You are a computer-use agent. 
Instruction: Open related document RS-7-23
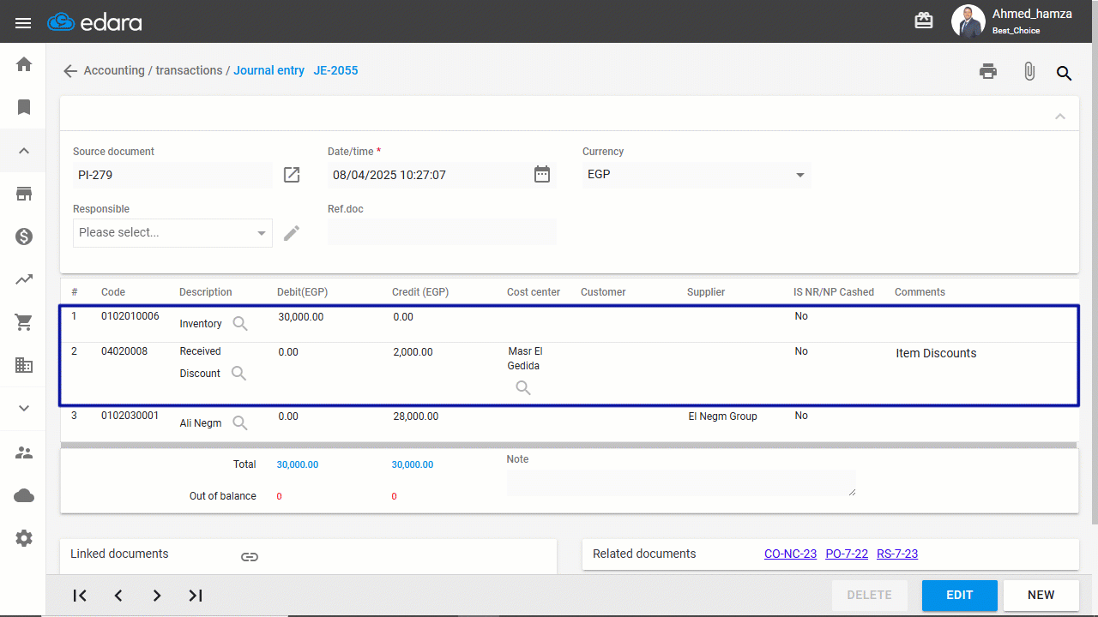point(897,554)
